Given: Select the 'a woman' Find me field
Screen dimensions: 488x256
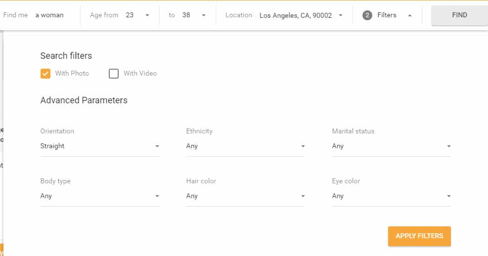Looking at the screenshot, I should tap(49, 15).
